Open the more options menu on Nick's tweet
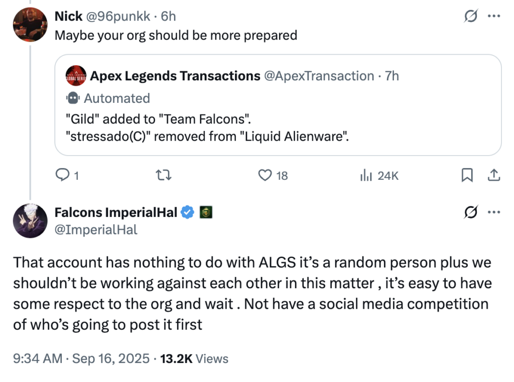The width and height of the screenshot is (514, 382). click(x=494, y=16)
